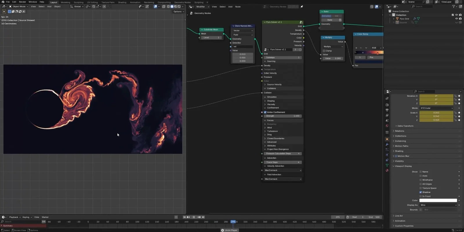
Task: Click the pin icon in the node editor header
Action: tap(302, 7)
